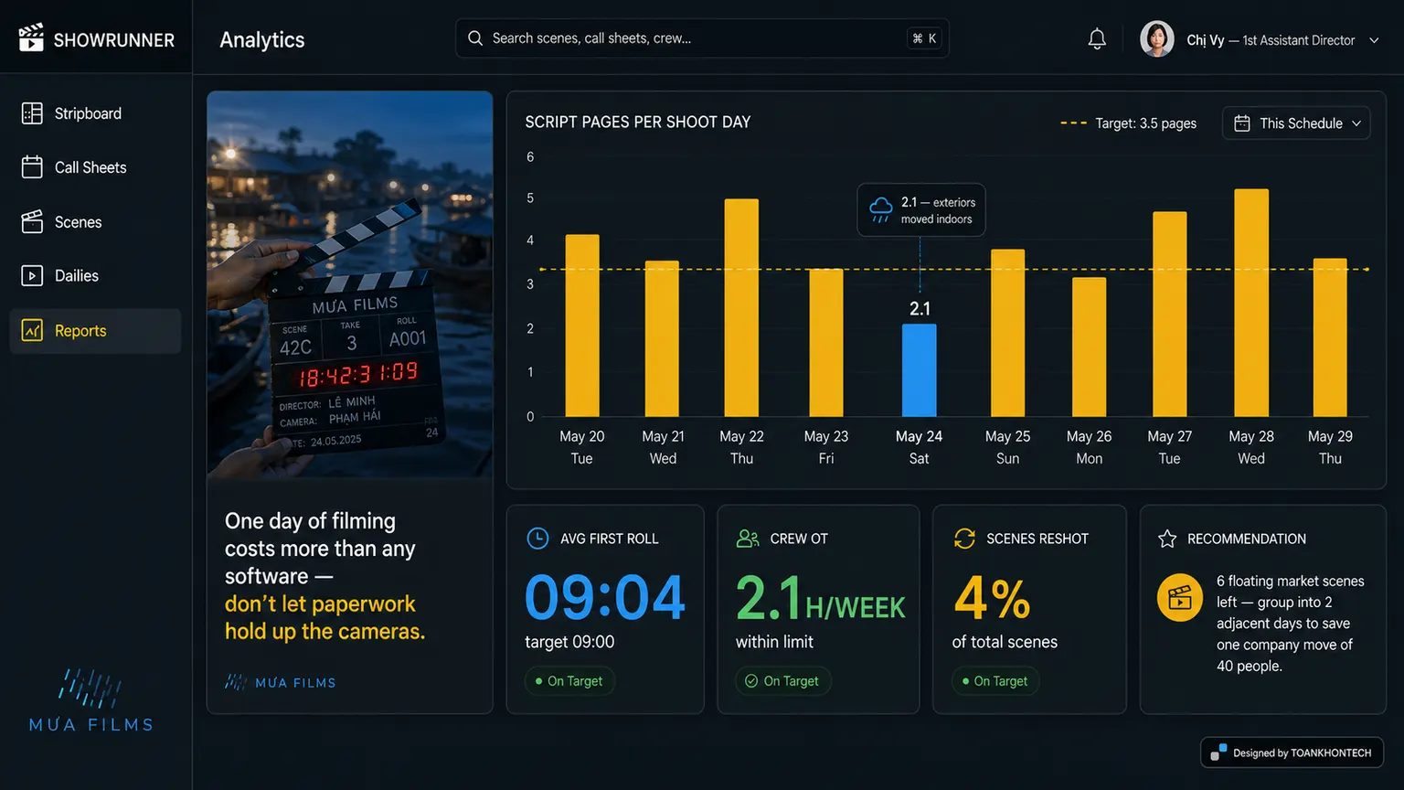Click the Reports chart icon

pyautogui.click(x=32, y=330)
